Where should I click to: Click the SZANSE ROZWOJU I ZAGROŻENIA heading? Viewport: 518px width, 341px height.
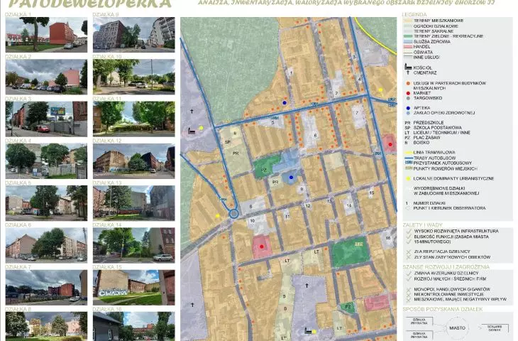point(446,267)
